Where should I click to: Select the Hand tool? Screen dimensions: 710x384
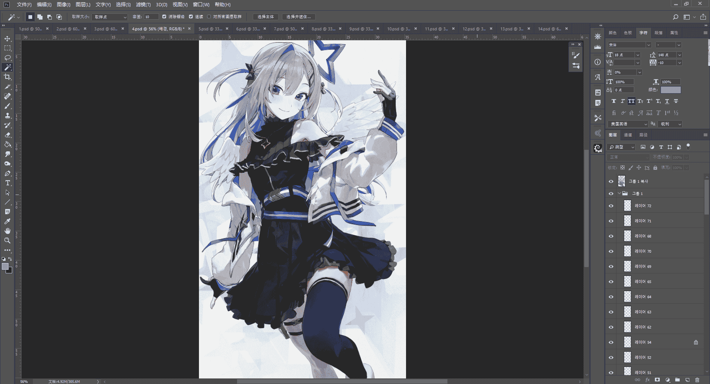pyautogui.click(x=7, y=231)
